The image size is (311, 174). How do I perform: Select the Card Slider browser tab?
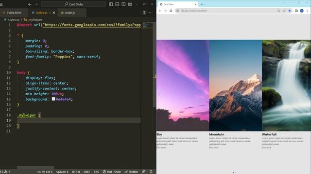click(x=178, y=4)
